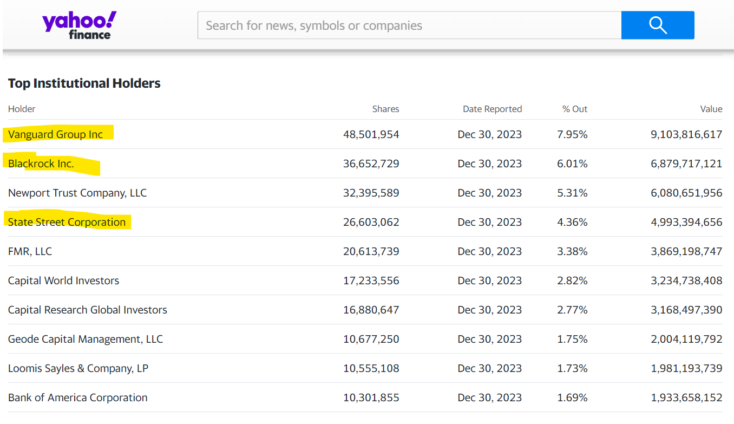Select Loomis Sayles & Company, LP
The height and width of the screenshot is (424, 734).
click(78, 368)
